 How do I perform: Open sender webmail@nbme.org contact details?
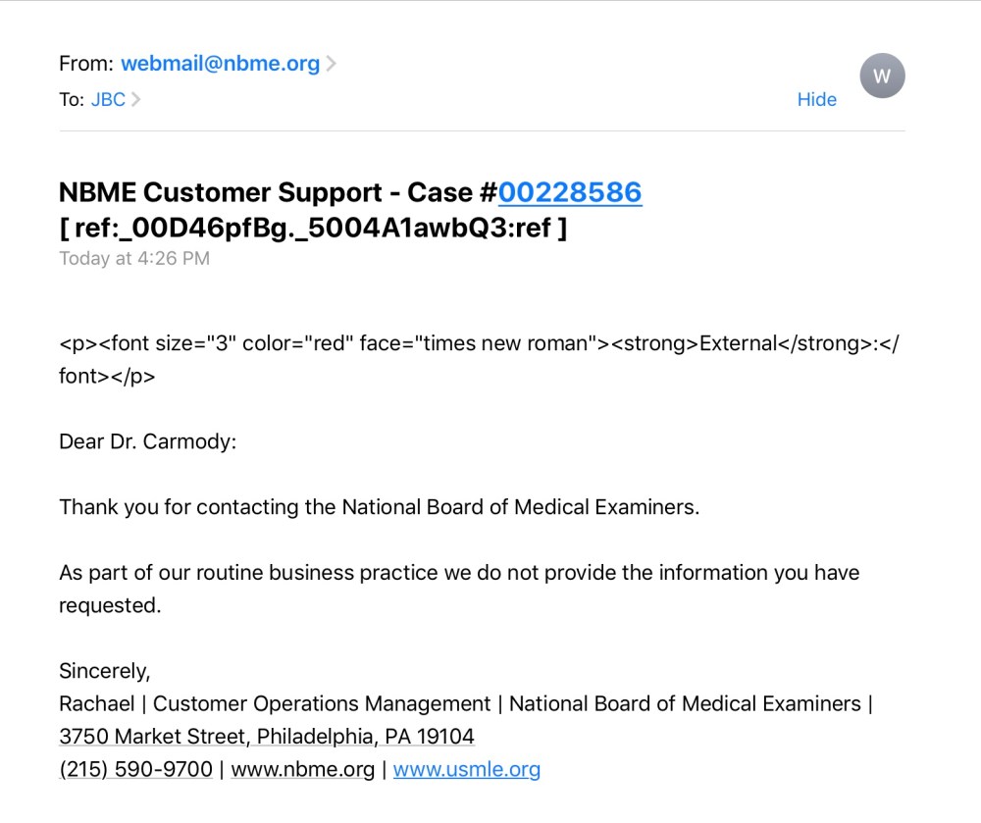click(220, 64)
